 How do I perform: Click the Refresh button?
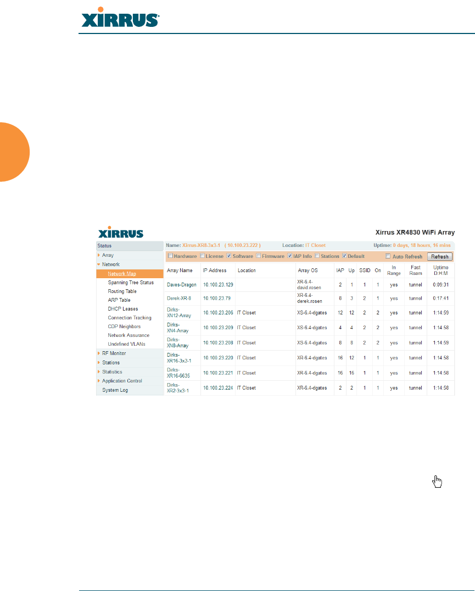point(439,256)
